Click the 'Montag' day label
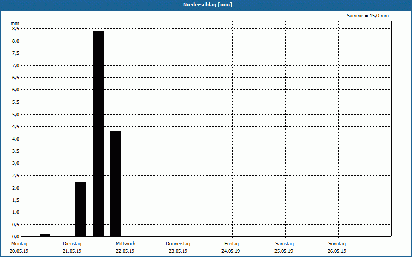This screenshot has height=257, width=412. (x=19, y=244)
